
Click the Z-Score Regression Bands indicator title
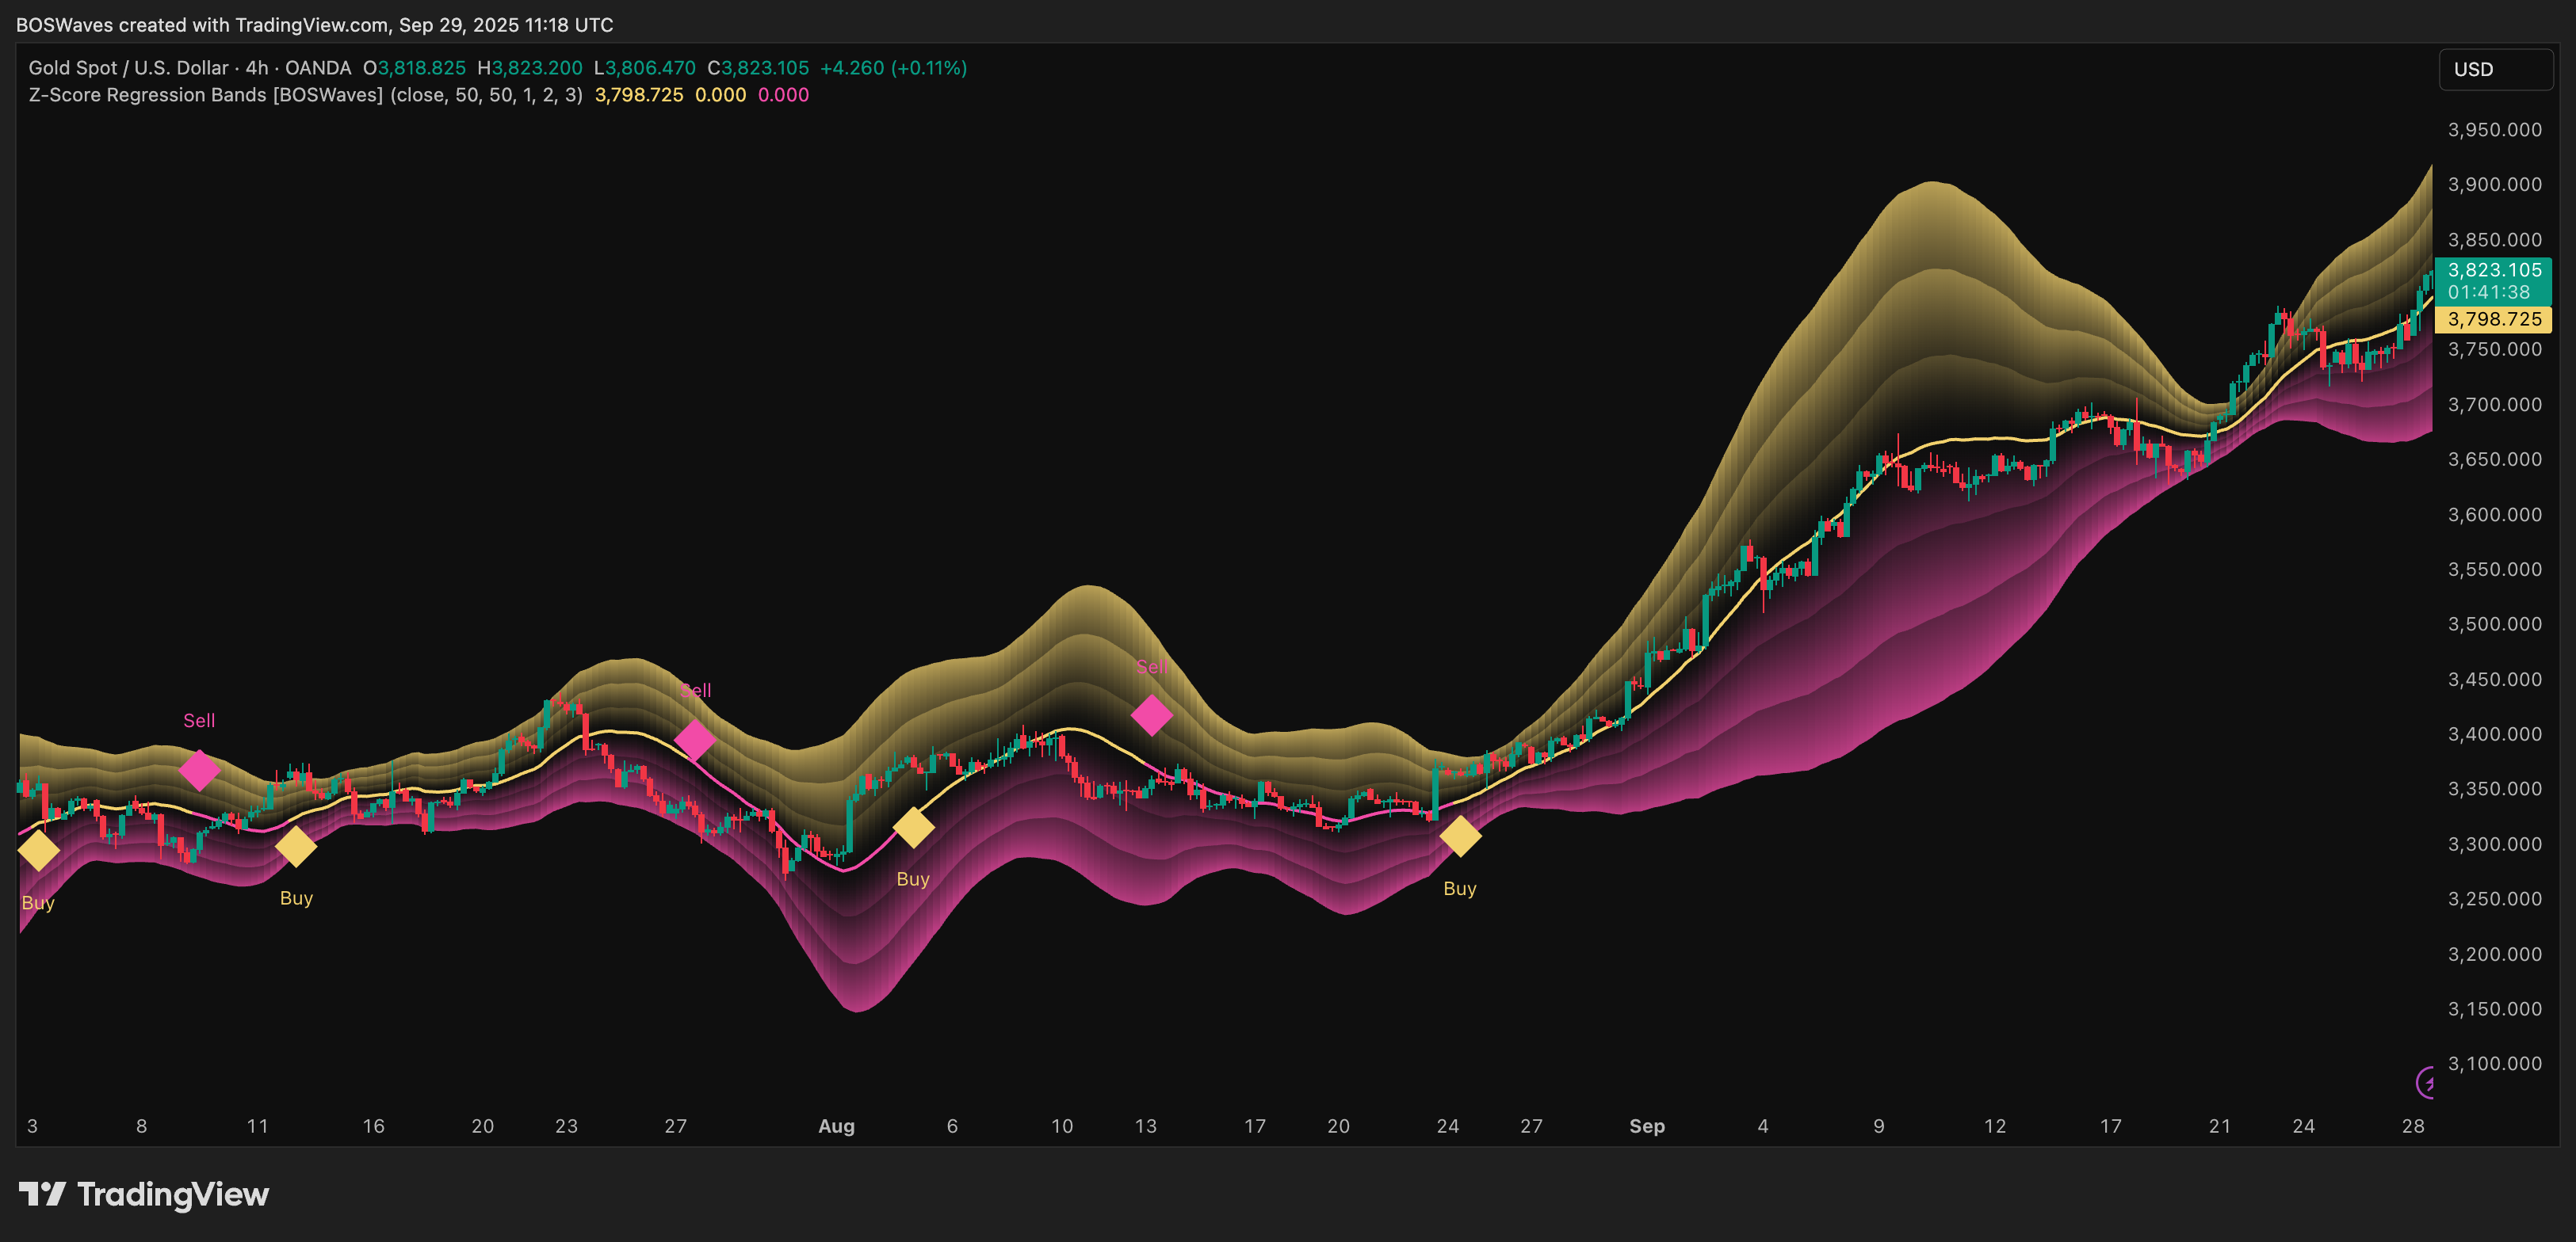point(305,95)
